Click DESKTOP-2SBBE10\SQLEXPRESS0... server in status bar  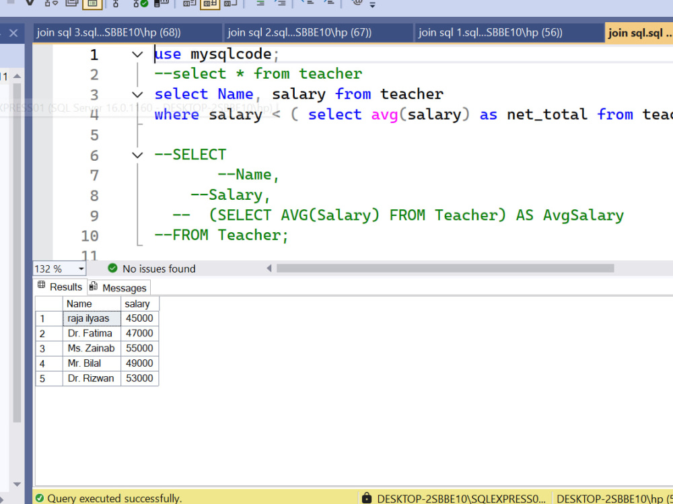pyautogui.click(x=462, y=499)
